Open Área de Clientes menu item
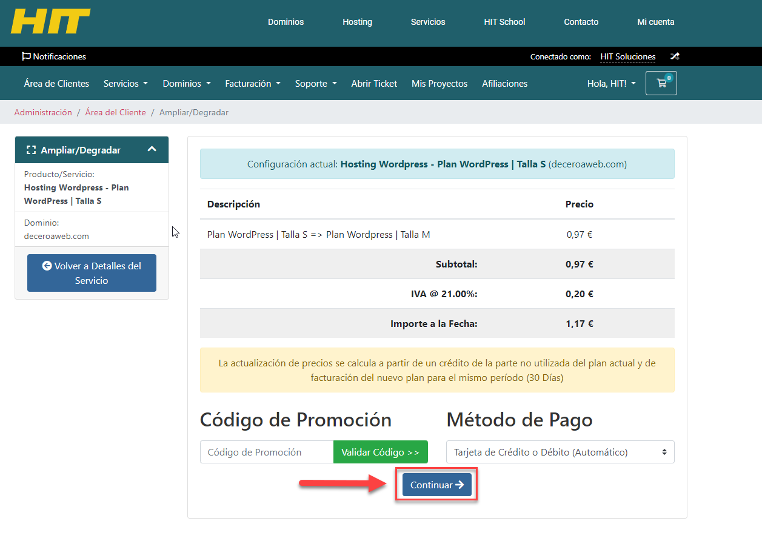 click(56, 84)
